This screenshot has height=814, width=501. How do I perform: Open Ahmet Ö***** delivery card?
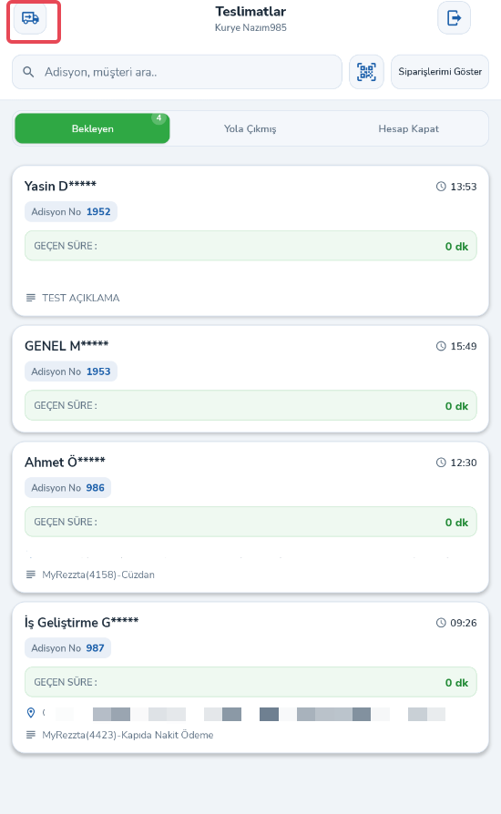click(x=250, y=517)
